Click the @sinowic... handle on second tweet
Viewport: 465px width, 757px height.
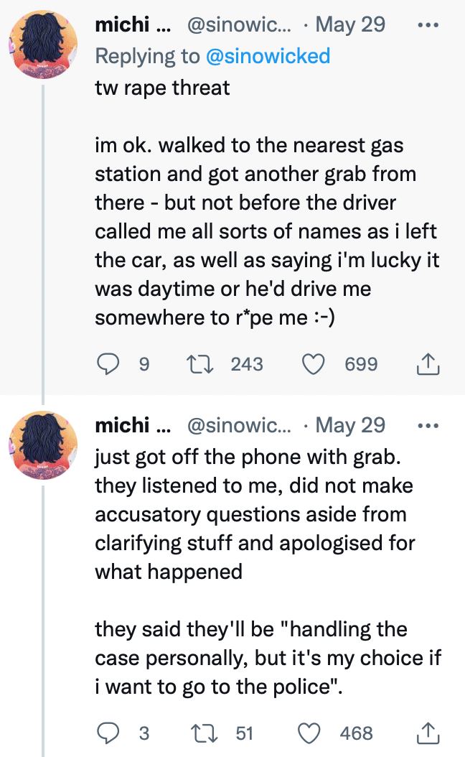click(x=238, y=425)
